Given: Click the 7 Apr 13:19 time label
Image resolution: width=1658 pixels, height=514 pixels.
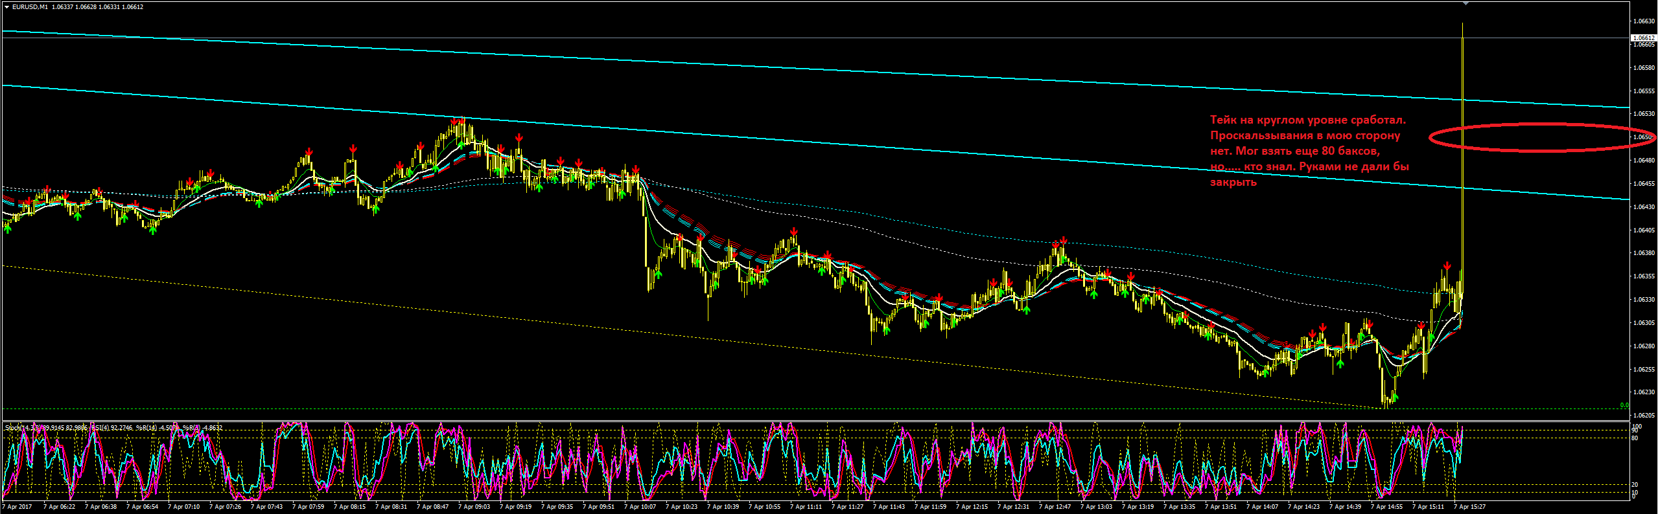Looking at the screenshot, I should (x=1138, y=507).
